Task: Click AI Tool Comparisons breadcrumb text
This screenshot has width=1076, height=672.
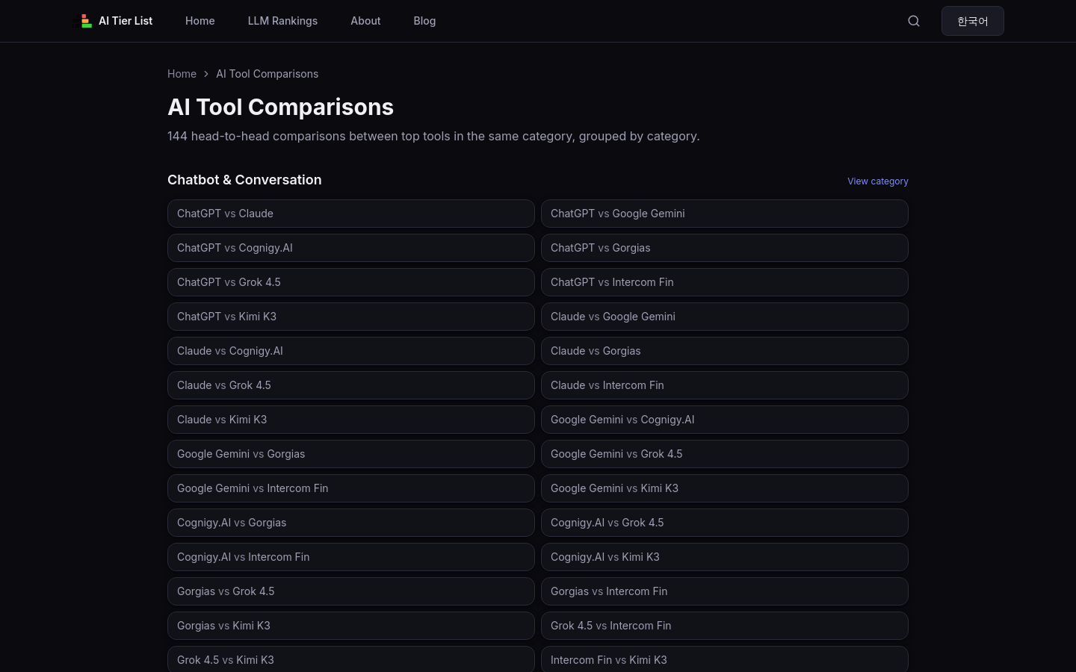Action: 267,74
